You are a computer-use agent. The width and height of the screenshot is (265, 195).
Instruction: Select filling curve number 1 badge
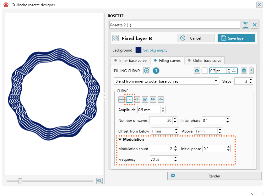156,71
